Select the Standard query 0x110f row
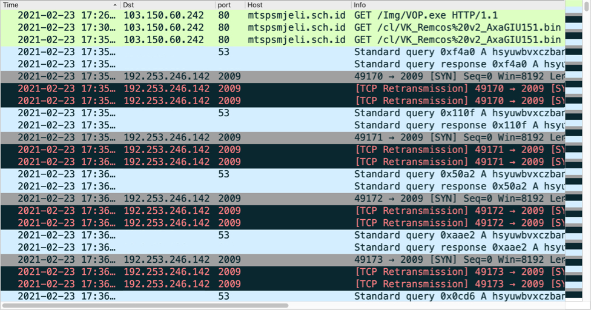 pyautogui.click(x=283, y=113)
